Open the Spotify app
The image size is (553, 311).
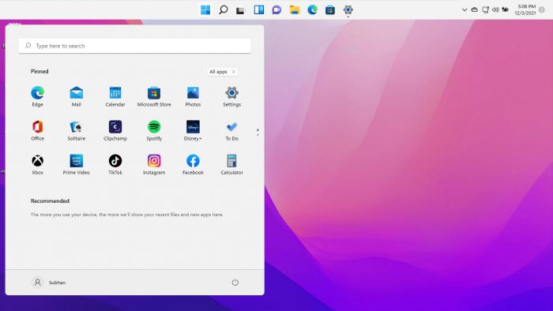pos(154,130)
